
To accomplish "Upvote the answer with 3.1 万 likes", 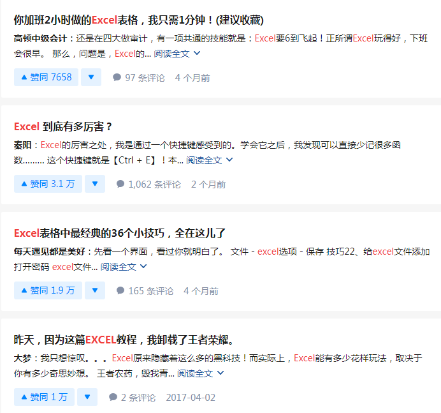I will pyautogui.click(x=48, y=184).
